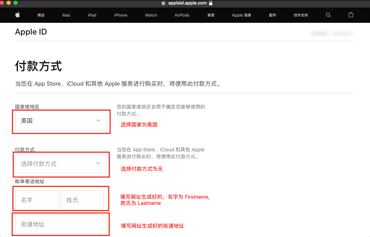
Task: Select the iPad menu item
Action: pyautogui.click(x=92, y=15)
